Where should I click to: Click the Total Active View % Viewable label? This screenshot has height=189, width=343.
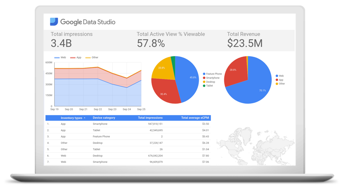(x=171, y=34)
